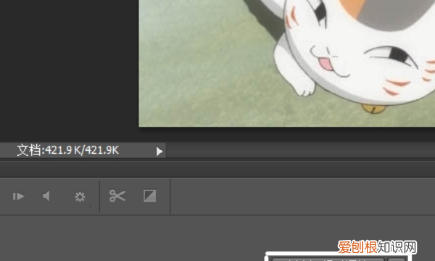Screen dimensions: 435x261
Task: Click the small arrow under settings gear
Action: (x=91, y=207)
